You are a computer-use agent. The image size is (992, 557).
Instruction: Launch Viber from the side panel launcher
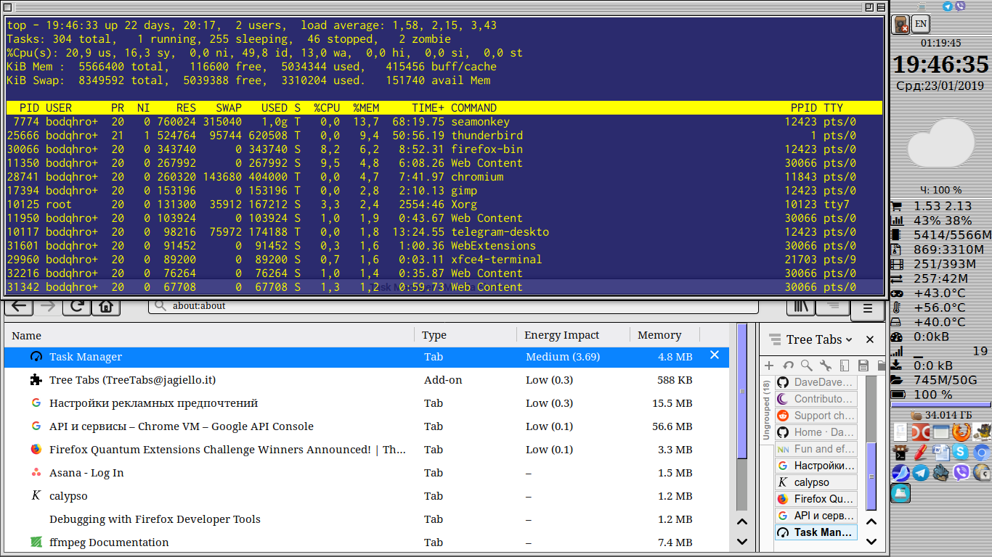click(x=961, y=473)
